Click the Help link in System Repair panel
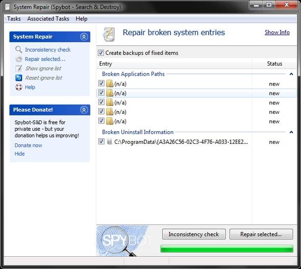 [30, 87]
